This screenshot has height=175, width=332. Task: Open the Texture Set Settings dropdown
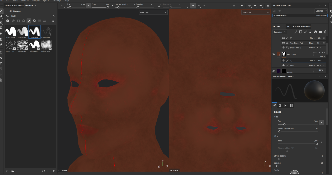pos(321,11)
